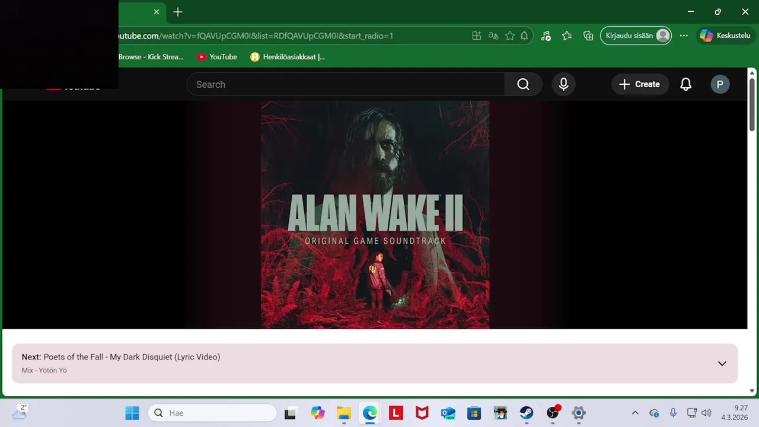Open OBS Studio from the taskbar
This screenshot has height=427, width=759.
click(553, 413)
